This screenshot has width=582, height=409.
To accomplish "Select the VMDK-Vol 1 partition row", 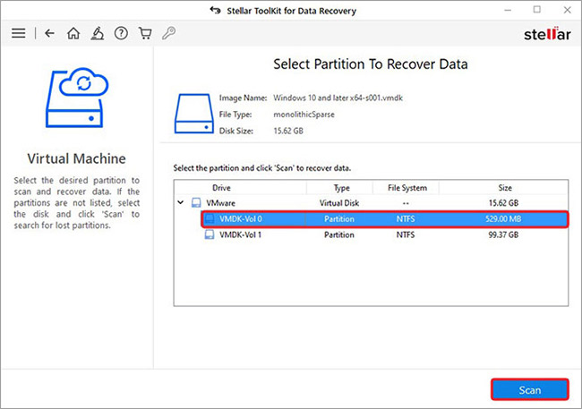I will pyautogui.click(x=384, y=234).
